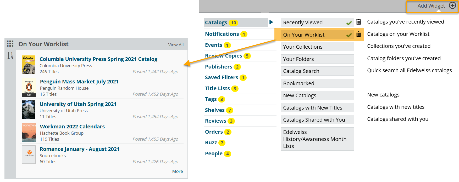
Task: Add the Catalog Search widget
Action: coord(317,71)
